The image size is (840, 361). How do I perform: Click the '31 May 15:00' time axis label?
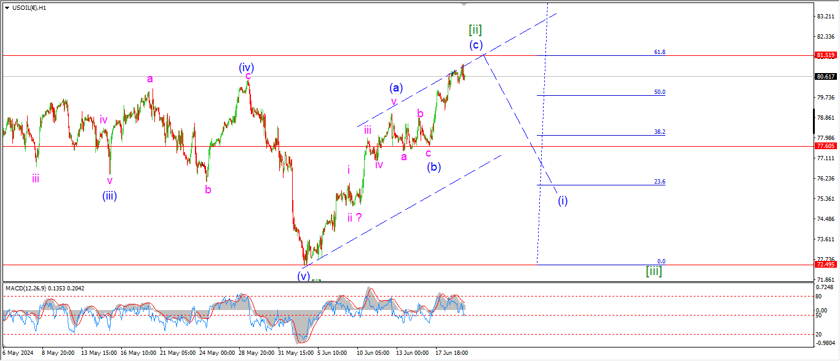[295, 353]
